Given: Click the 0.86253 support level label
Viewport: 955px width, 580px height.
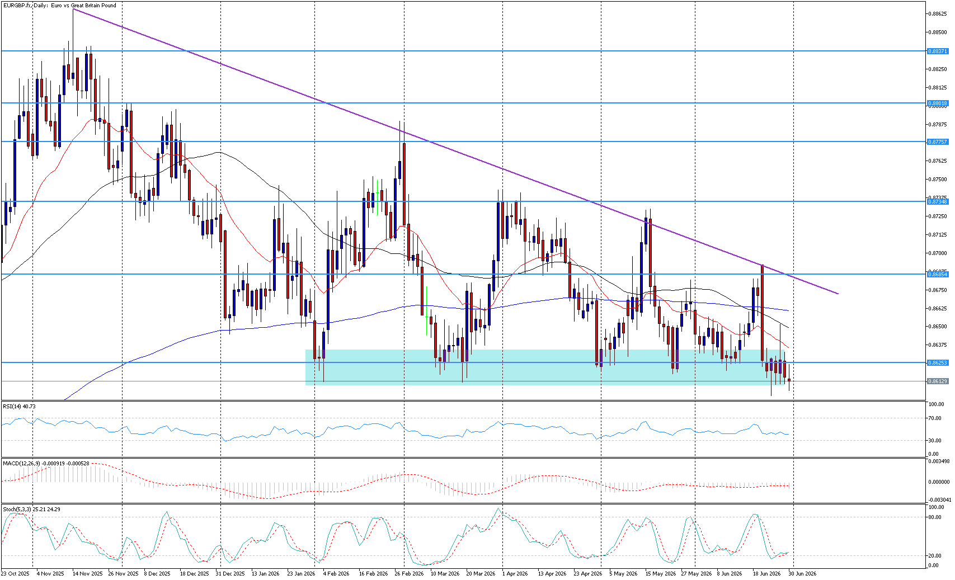Looking at the screenshot, I should click(x=938, y=362).
